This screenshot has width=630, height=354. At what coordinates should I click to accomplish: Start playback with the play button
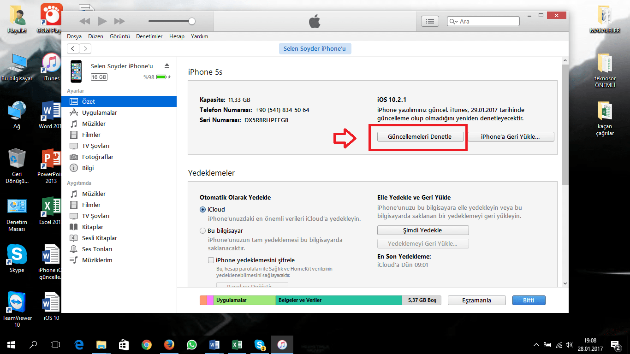click(x=102, y=21)
